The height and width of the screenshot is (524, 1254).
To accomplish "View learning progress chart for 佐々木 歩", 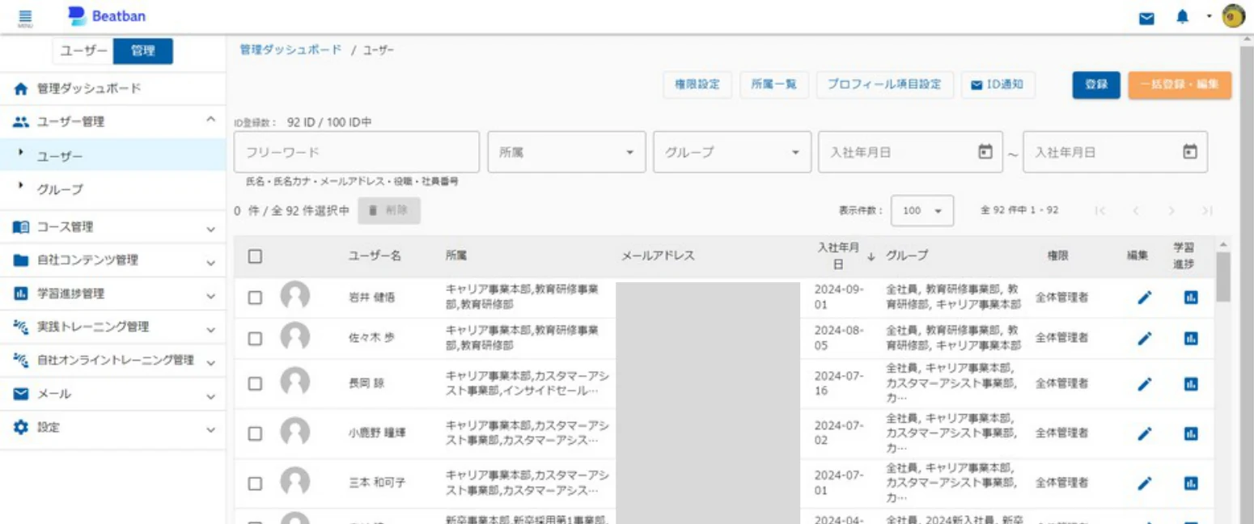I will coord(1190,339).
